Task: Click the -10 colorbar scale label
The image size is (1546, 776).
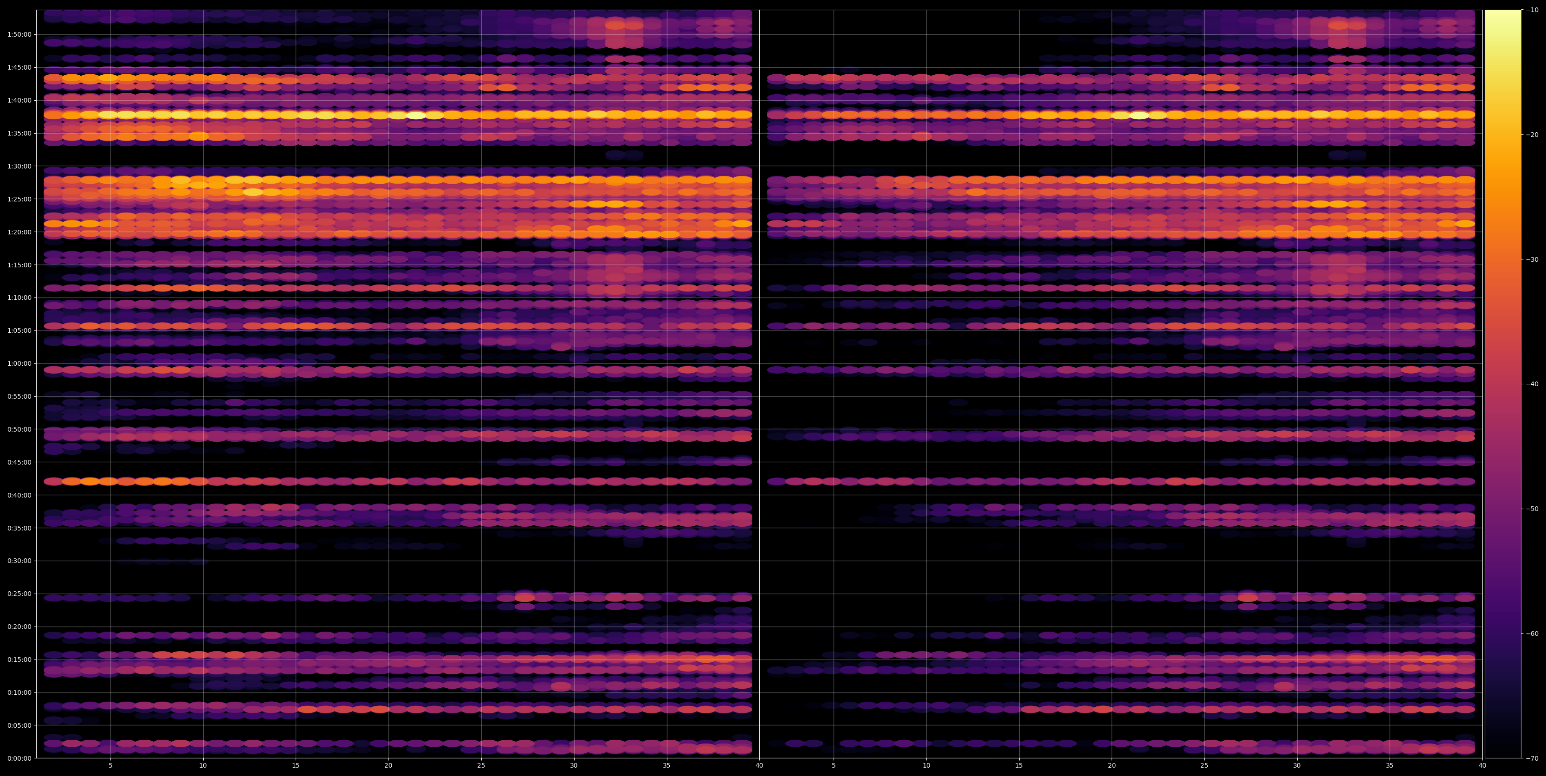Action: tap(1532, 10)
